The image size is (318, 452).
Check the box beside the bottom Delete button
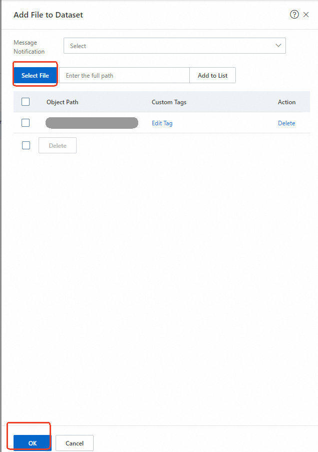pos(26,145)
